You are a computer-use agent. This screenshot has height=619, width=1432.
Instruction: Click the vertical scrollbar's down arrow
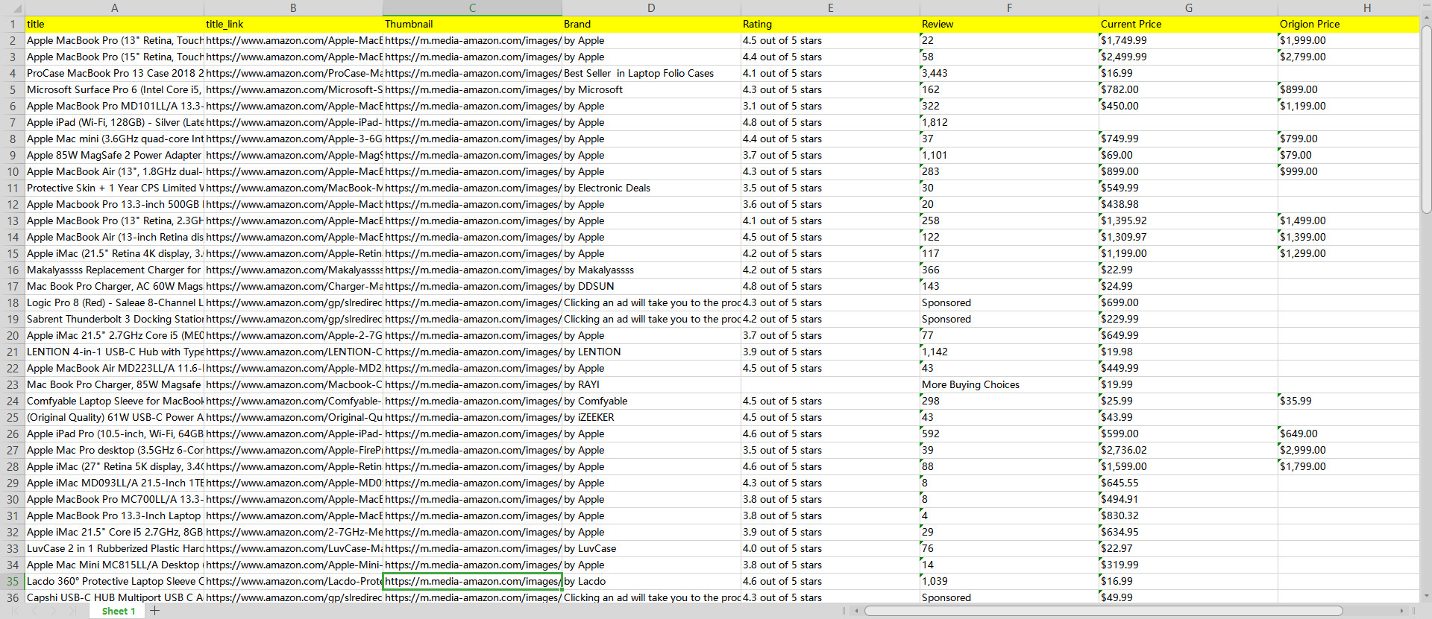[x=1426, y=596]
